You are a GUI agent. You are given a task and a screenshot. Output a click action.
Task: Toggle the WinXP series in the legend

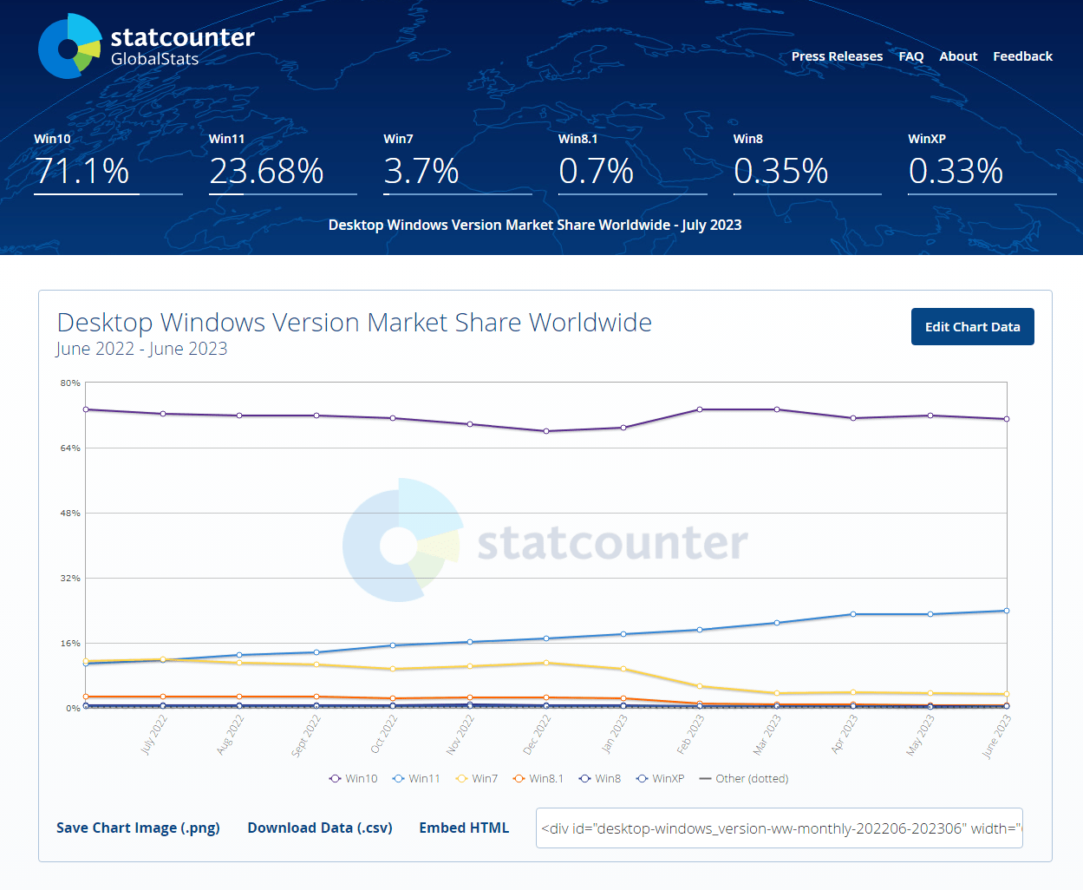(x=642, y=778)
